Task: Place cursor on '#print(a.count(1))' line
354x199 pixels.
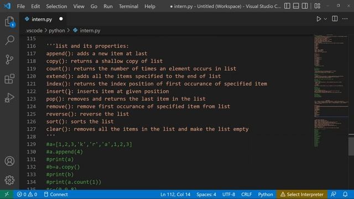Action: 74,182
